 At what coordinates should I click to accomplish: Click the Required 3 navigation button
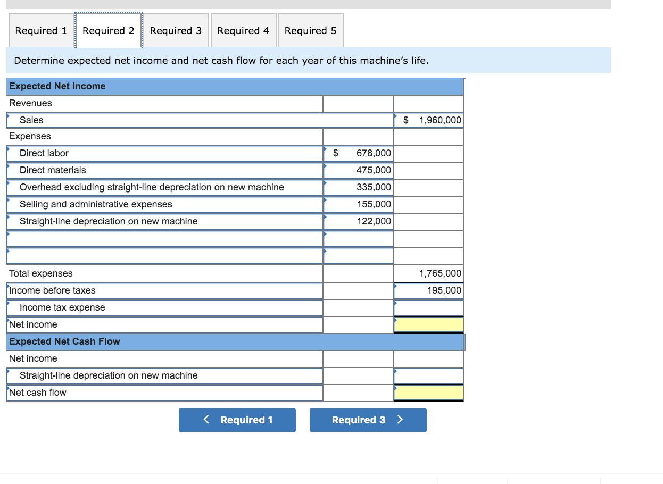click(368, 420)
